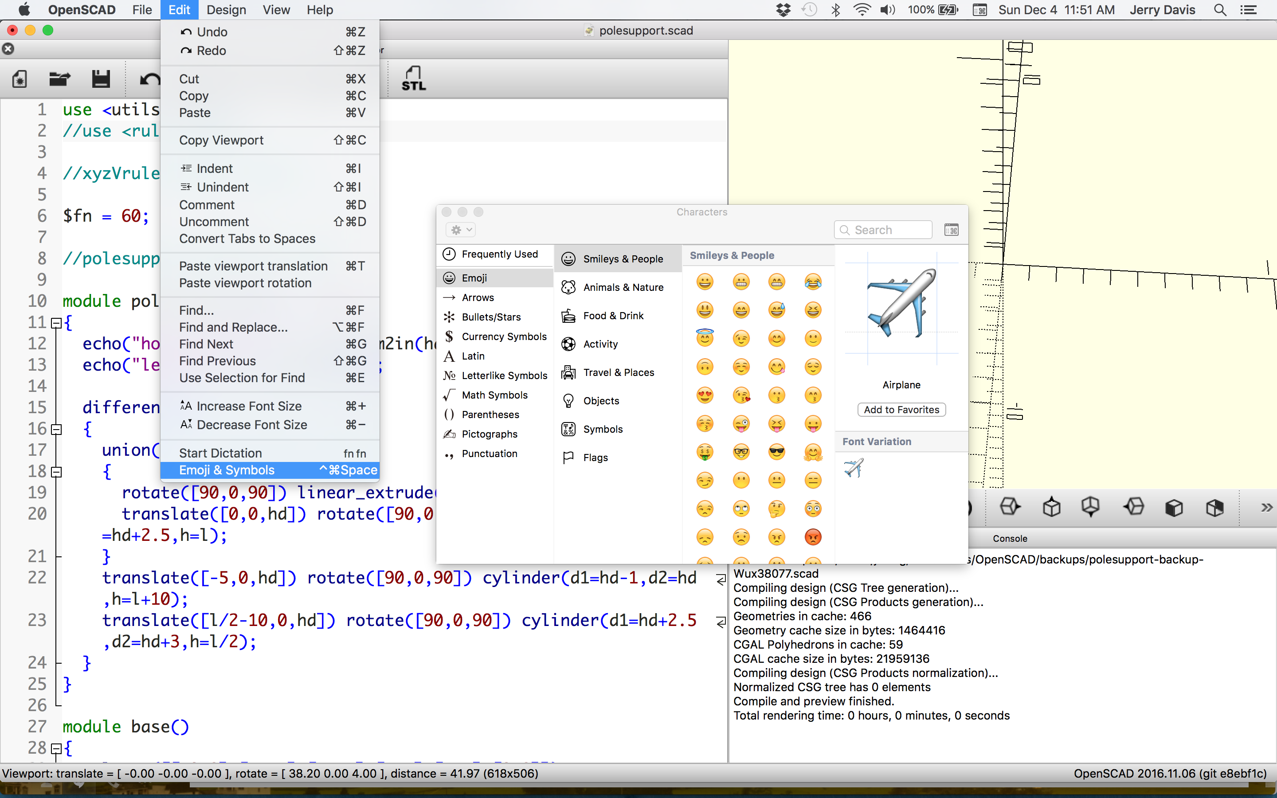Open the gear dropdown in Characters window
Viewport: 1277px width, 798px height.
click(460, 230)
